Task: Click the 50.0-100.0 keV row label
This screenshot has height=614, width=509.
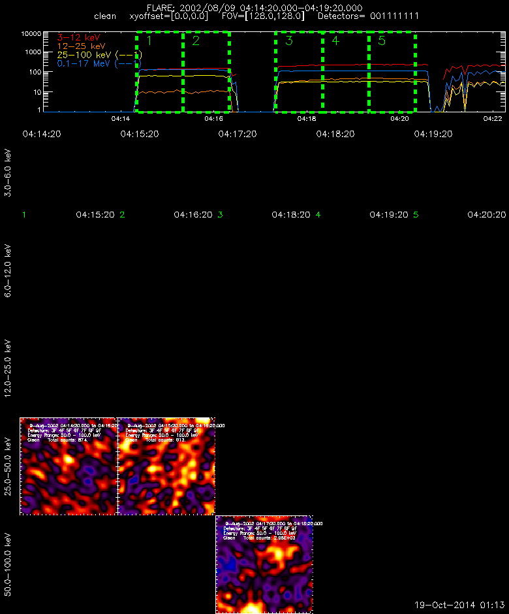Action: coord(7,564)
